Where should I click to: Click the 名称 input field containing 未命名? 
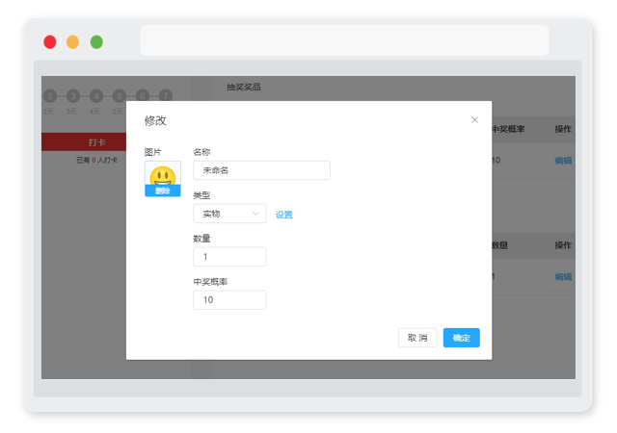(261, 170)
